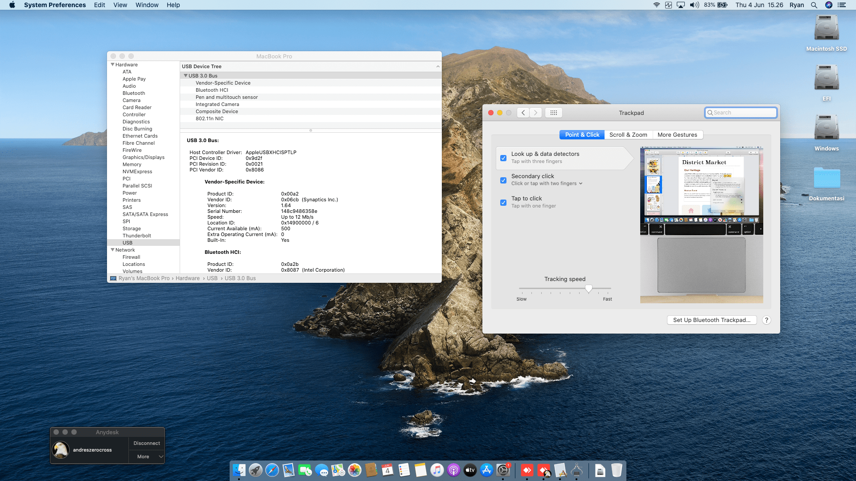
Task: Launch Launchpad from the dock
Action: 255,470
